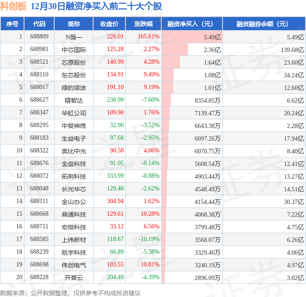Screen dimensions: 306x297
Task: Click stock code 688981
Action: [39, 49]
